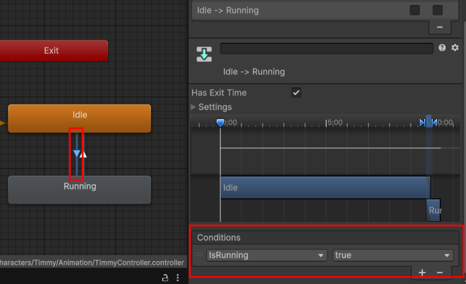Remove condition with minus in Conditions
This screenshot has height=284, width=466.
[x=440, y=273]
